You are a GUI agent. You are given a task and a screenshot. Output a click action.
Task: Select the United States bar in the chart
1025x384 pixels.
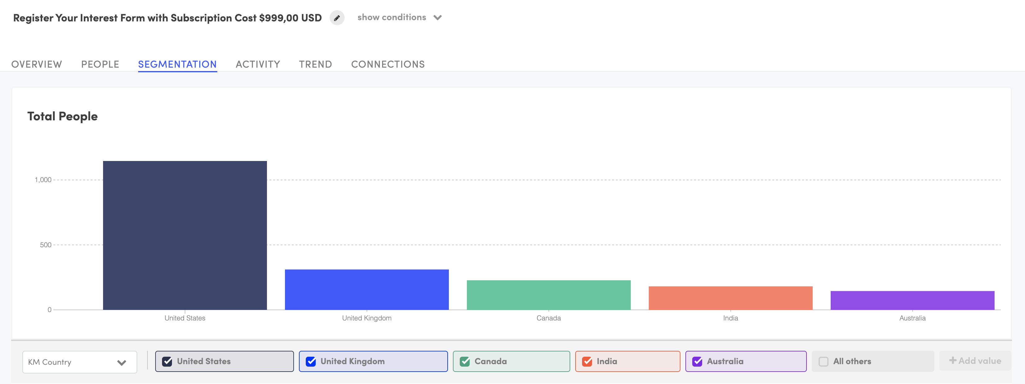[185, 234]
